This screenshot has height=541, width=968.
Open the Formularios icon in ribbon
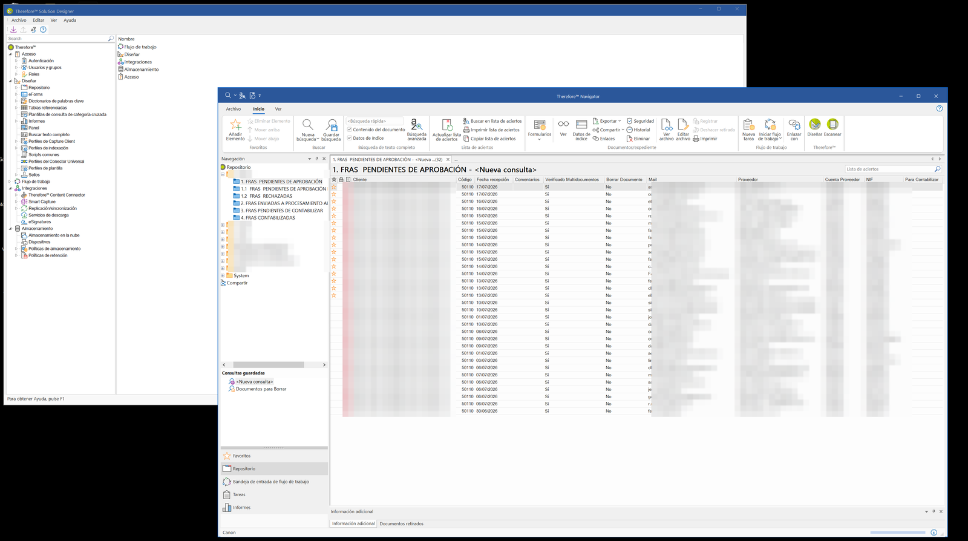540,125
